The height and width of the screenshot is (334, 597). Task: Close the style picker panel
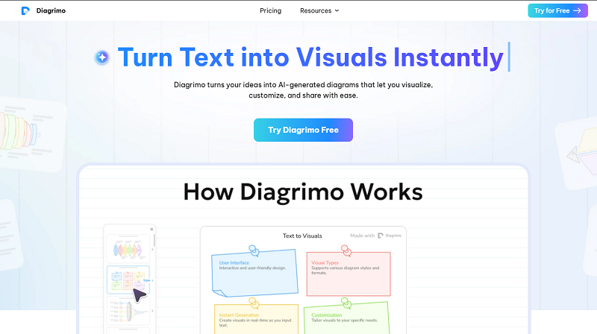click(x=151, y=229)
